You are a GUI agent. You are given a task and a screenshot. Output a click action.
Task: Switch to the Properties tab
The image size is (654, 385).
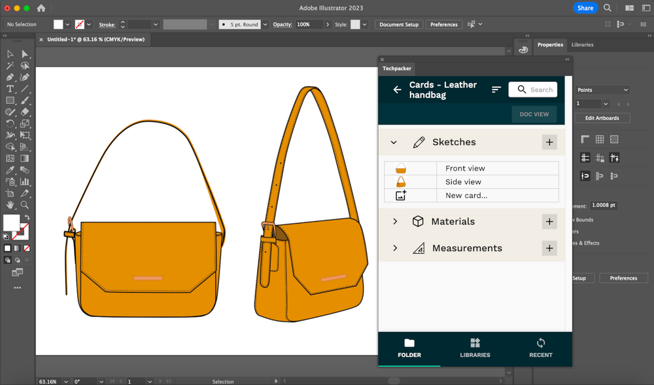pyautogui.click(x=550, y=44)
